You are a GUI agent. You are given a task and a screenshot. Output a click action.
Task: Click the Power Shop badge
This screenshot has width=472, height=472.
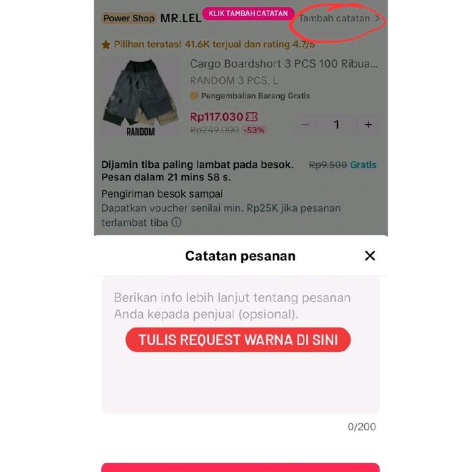pos(129,18)
